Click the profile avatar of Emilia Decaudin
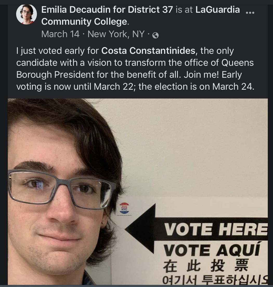Image resolution: width=273 pixels, height=287 pixels. tap(27, 15)
